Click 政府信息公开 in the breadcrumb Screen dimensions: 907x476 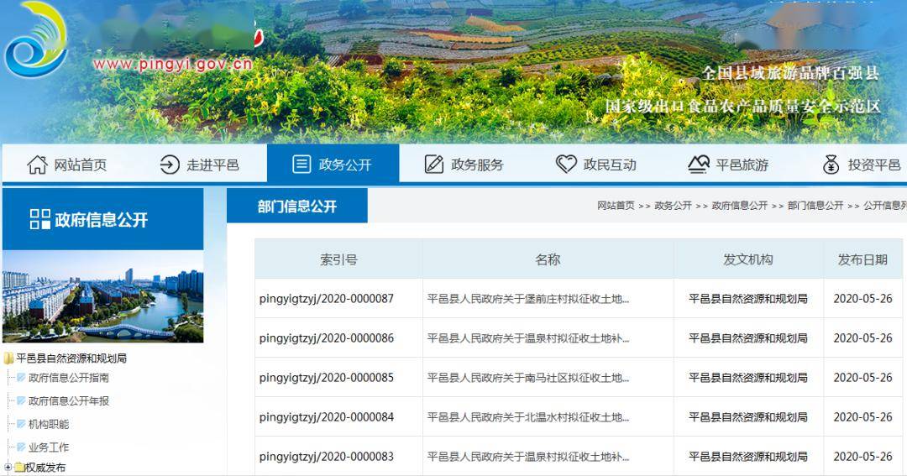coord(739,206)
